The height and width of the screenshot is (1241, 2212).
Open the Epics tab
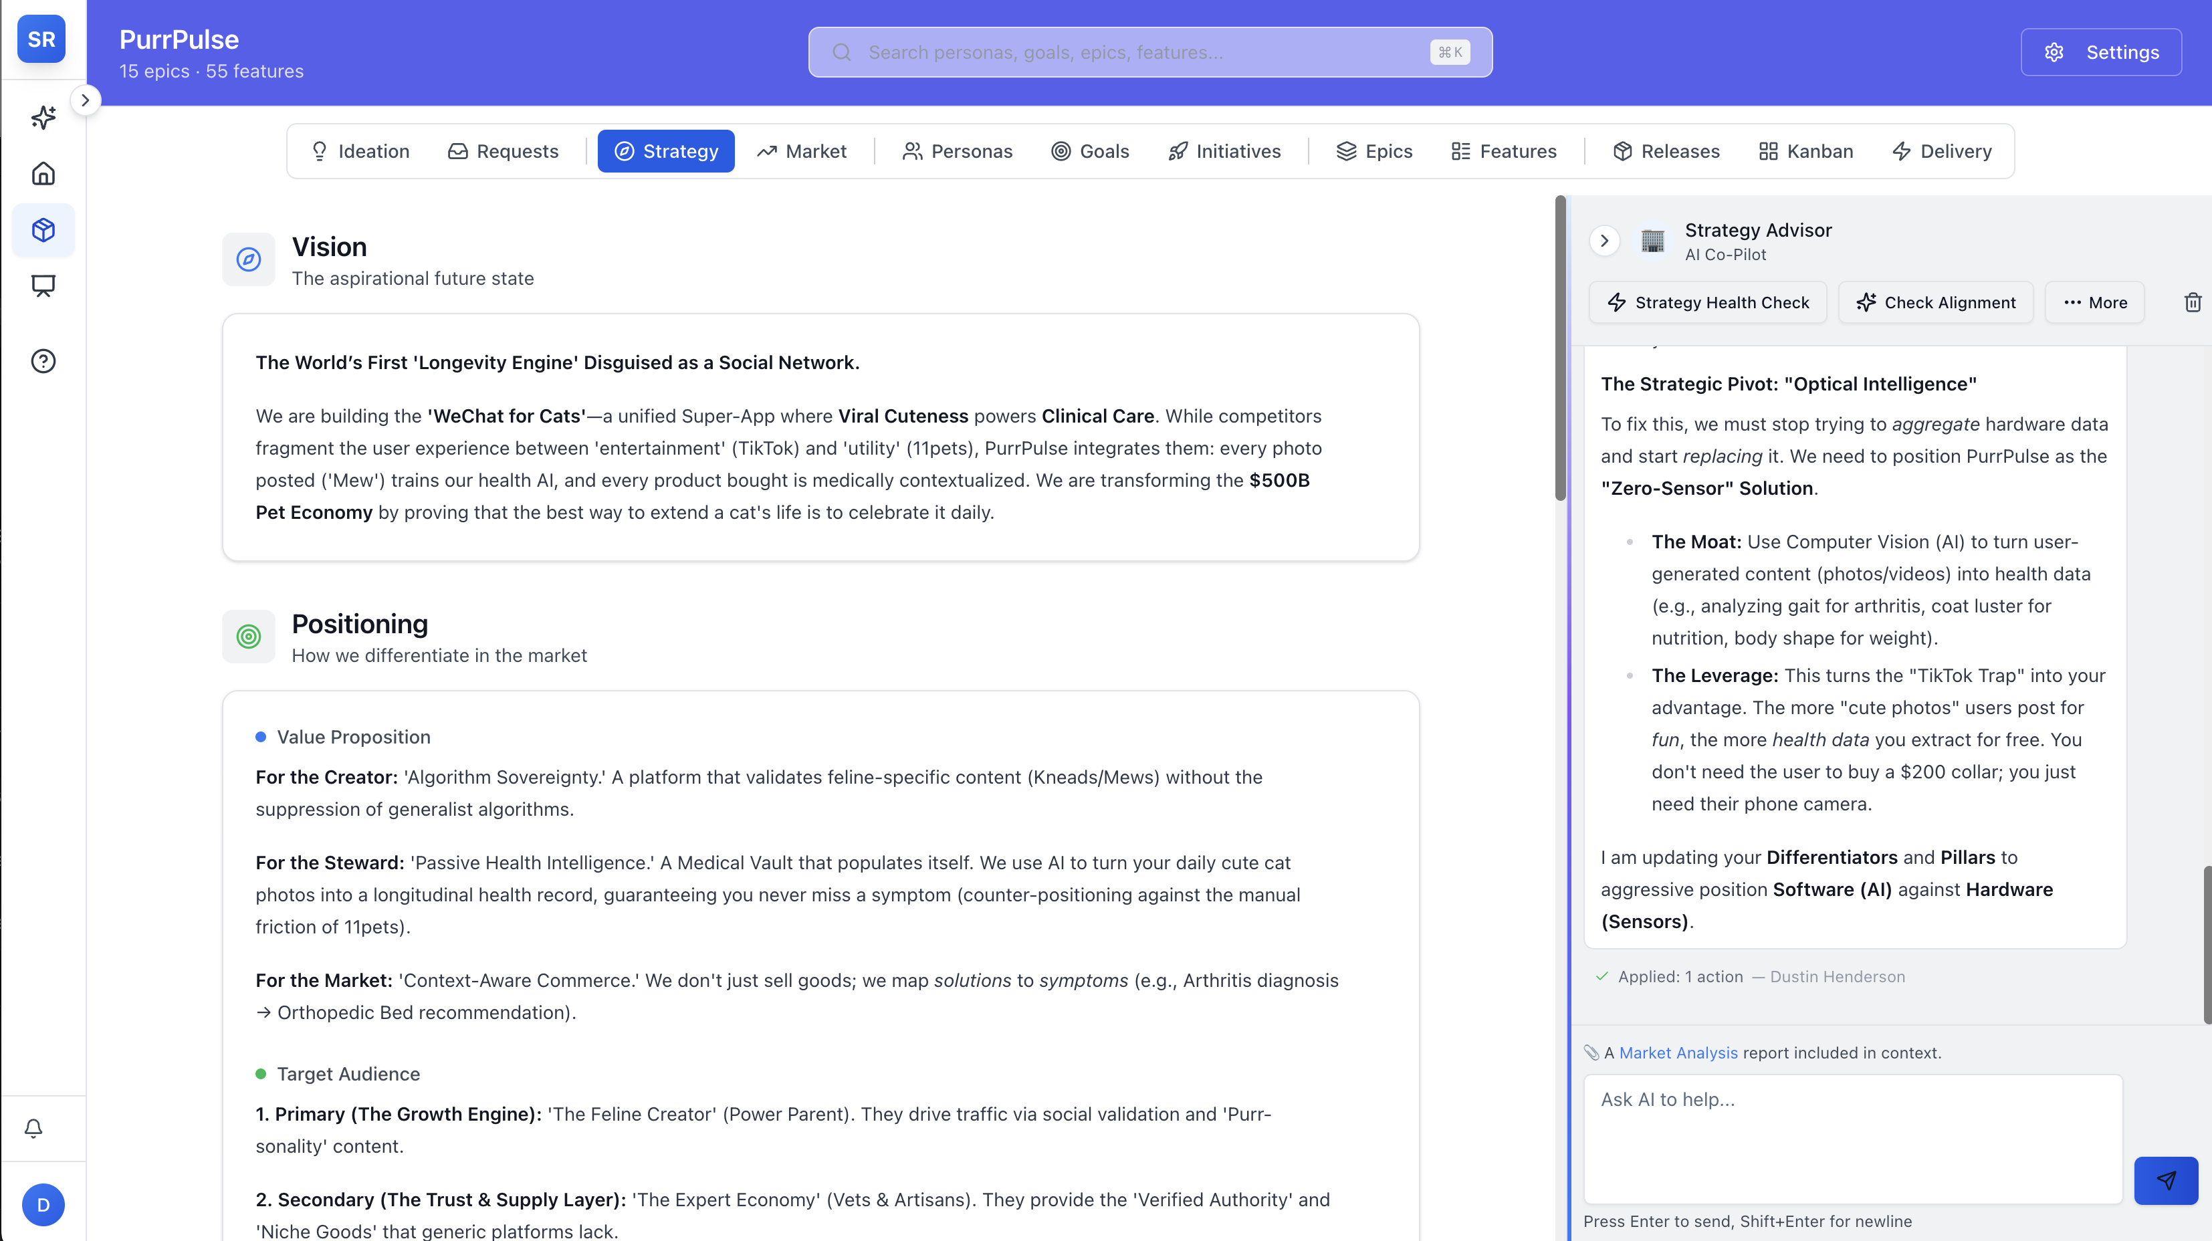(1375, 151)
